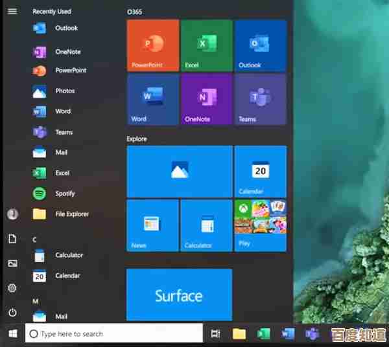This screenshot has width=389, height=347.
Task: Open Task View on the taskbar
Action: coord(215,334)
